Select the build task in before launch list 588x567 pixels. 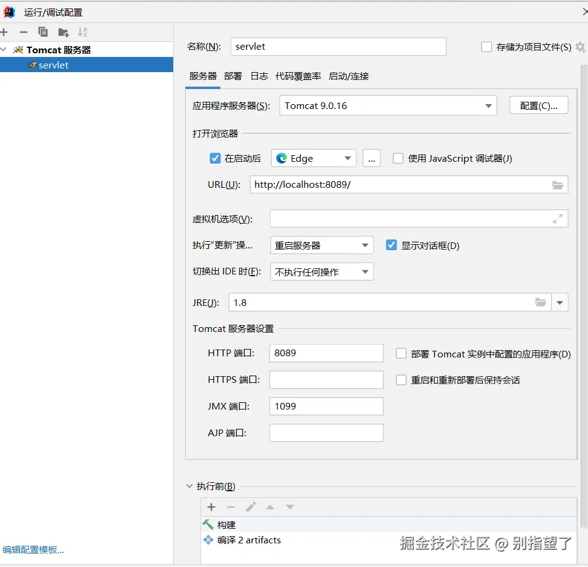pos(389,525)
